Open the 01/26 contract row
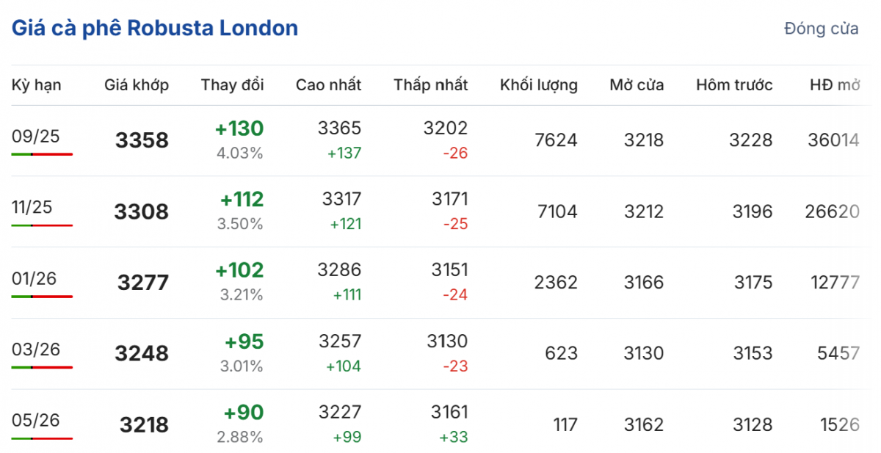Viewport: 881px width, 453px height. coord(35,278)
